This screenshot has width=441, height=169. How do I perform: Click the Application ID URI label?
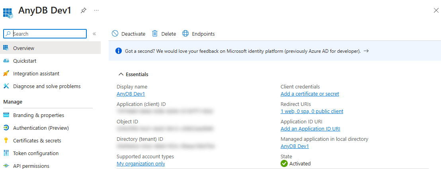302,122
